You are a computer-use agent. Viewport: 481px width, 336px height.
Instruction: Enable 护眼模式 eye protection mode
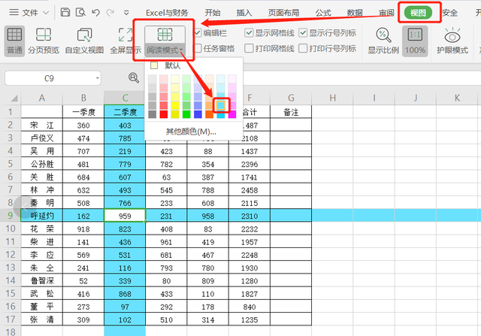point(452,41)
